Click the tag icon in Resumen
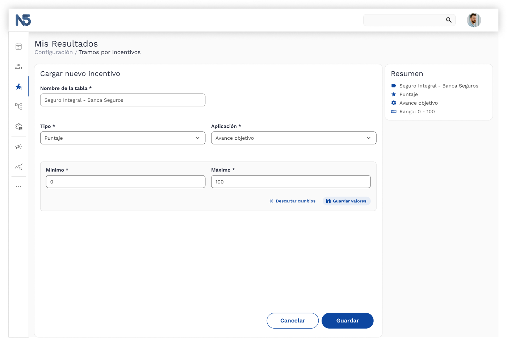The width and height of the screenshot is (507, 338). click(x=394, y=86)
